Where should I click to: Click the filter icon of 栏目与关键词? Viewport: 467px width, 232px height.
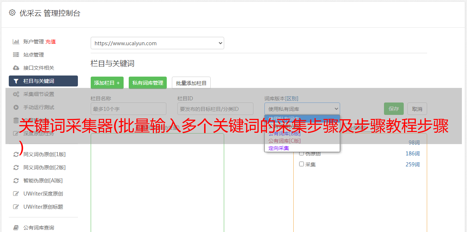tap(16, 81)
